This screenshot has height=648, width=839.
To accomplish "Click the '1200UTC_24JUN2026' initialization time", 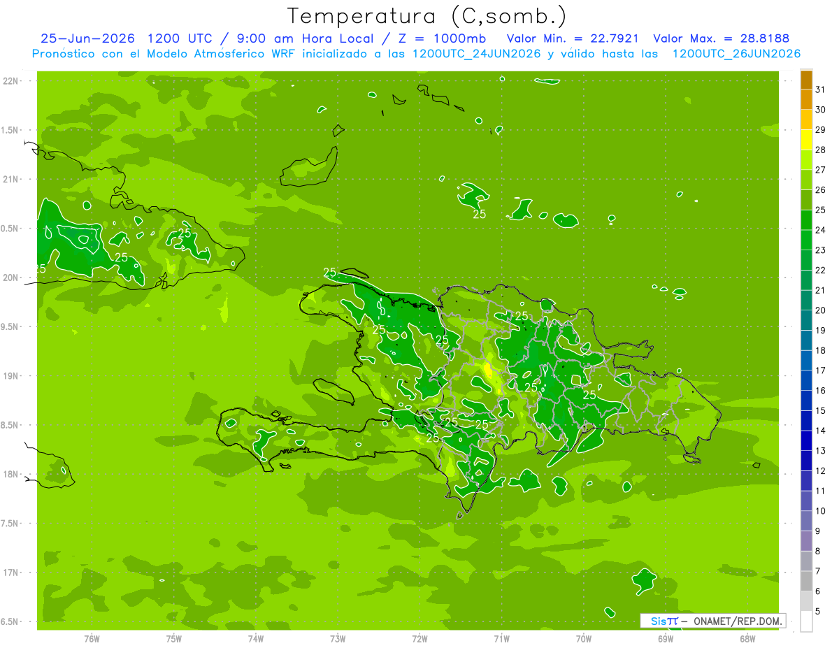I will (477, 54).
